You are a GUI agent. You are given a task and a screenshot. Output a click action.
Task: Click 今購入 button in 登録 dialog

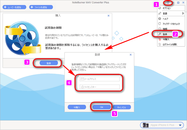pyautogui.click(x=77, y=107)
